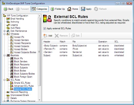Collapse the Blacklists tree node

[4, 55]
